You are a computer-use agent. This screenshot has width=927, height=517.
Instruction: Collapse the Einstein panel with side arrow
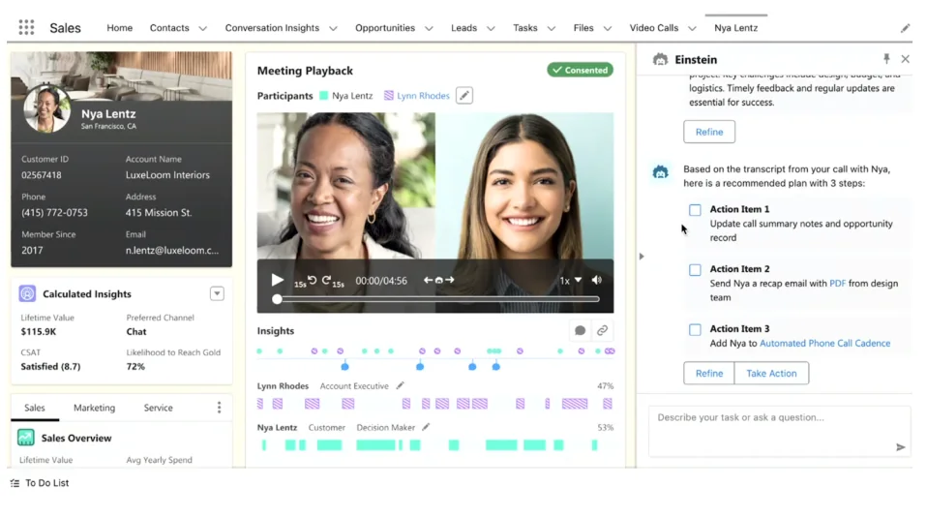tap(642, 257)
